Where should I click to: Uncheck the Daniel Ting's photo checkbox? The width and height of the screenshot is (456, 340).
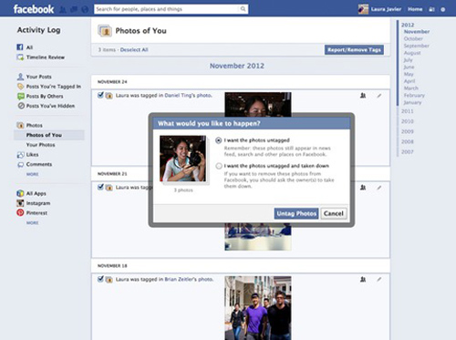click(x=100, y=95)
